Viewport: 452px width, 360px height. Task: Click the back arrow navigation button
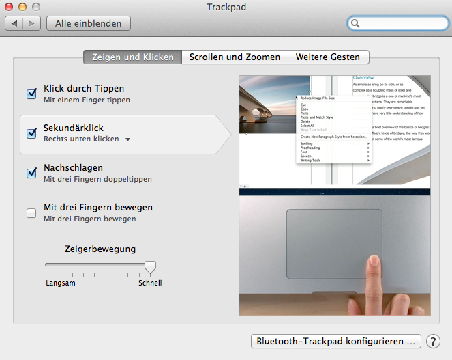tap(14, 23)
